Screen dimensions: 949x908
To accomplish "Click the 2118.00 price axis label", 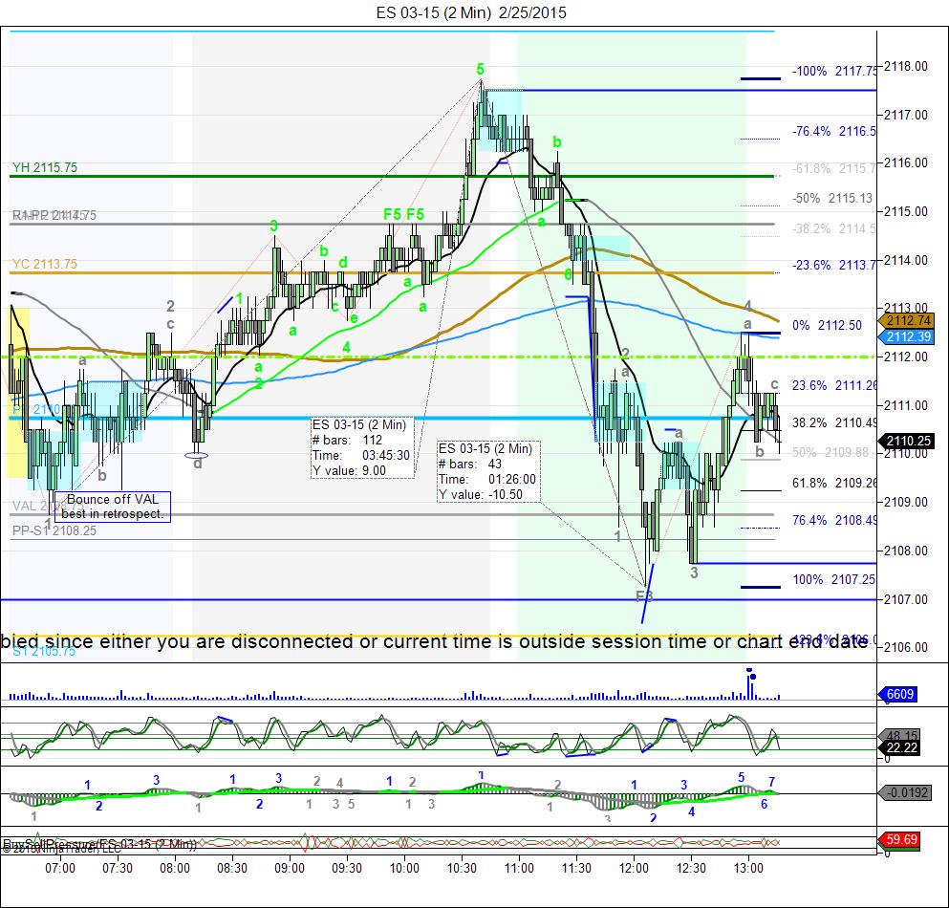I will coord(906,66).
